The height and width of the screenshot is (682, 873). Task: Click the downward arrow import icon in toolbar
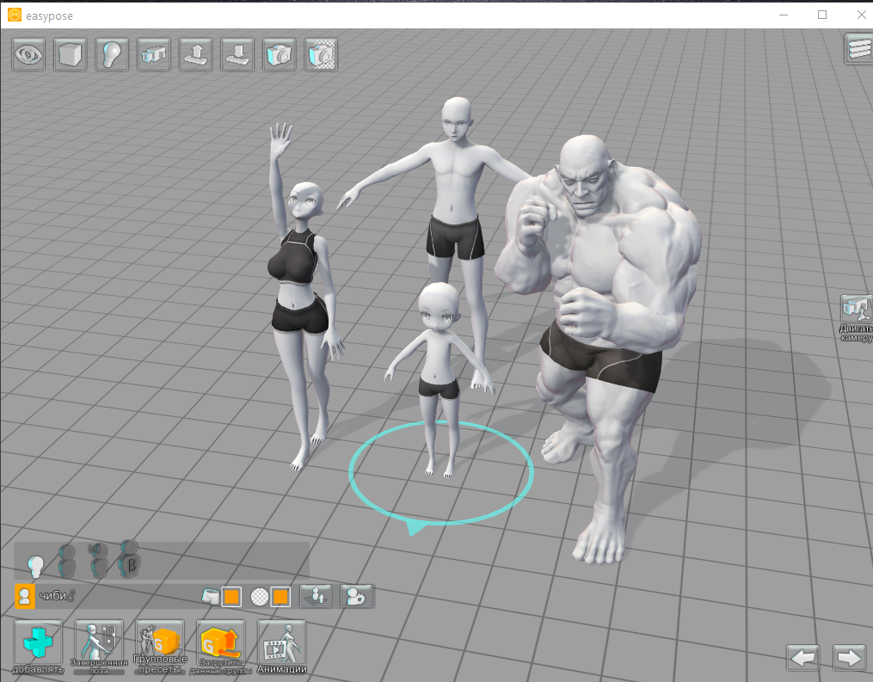tap(237, 54)
